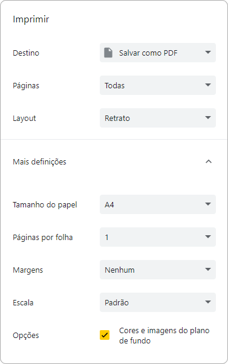Open the Todas pages dropdown
Screen dimensions: 228x364
point(158,85)
